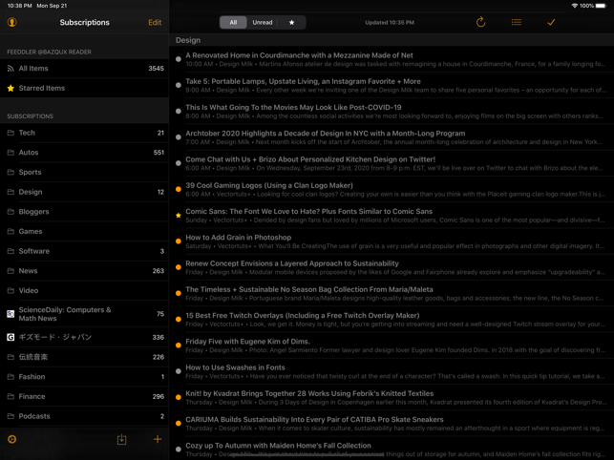The height and width of the screenshot is (460, 614).
Task: Open 'Knit! by Kvadrat' article
Action: (392, 397)
